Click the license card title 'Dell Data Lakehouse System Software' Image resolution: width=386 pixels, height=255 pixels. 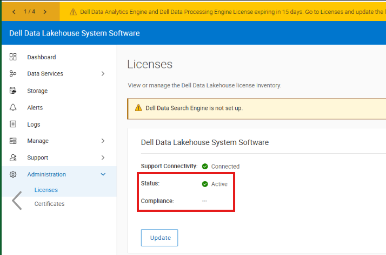(205, 142)
